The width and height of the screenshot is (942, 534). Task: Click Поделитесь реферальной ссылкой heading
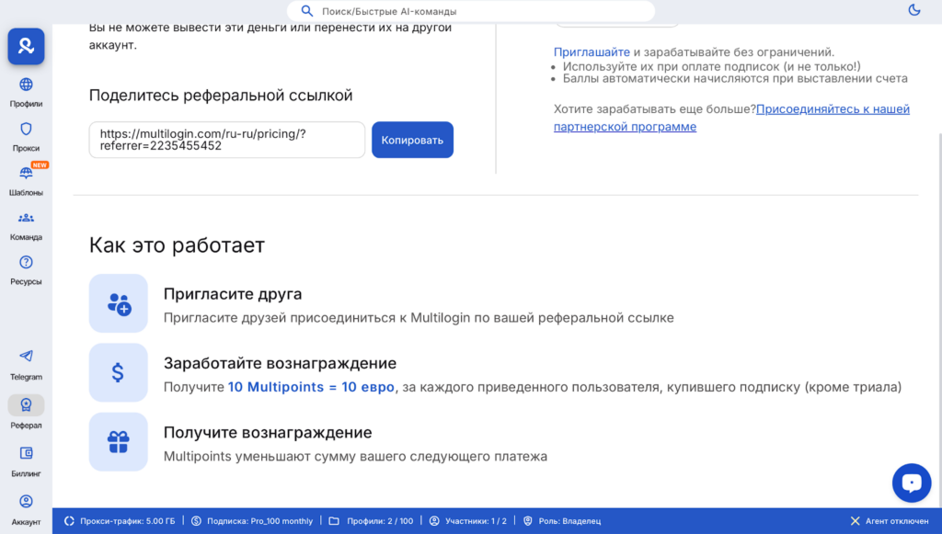coord(221,96)
